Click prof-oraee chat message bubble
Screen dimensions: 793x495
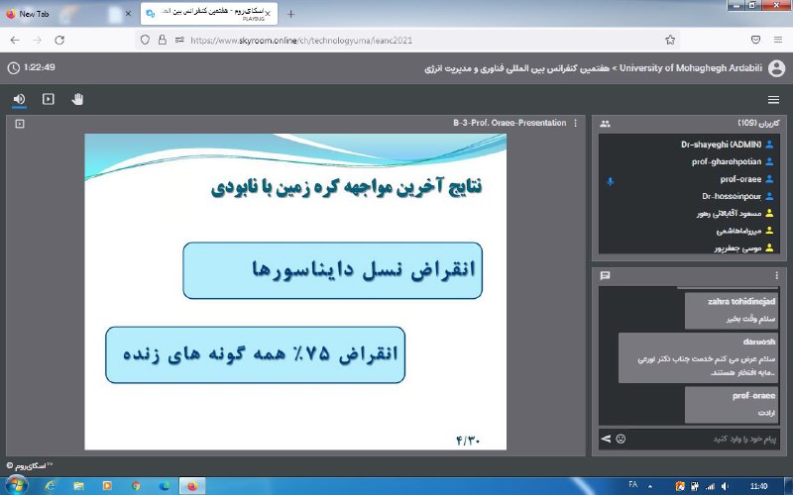click(x=732, y=405)
